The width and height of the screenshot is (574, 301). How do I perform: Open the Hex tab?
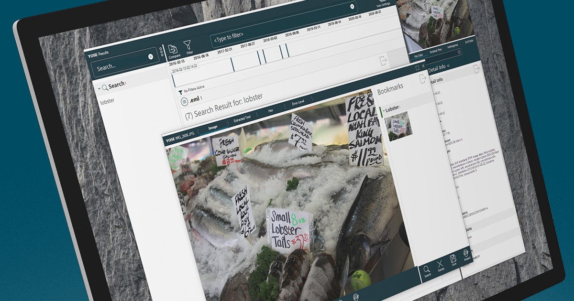click(271, 111)
